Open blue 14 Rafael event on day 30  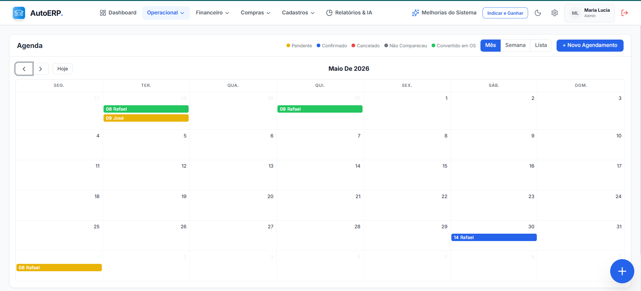point(494,237)
